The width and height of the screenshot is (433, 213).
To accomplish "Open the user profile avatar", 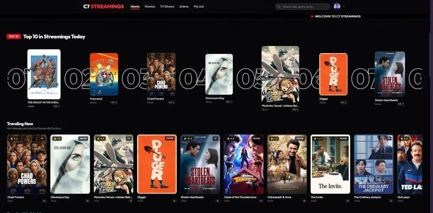I will tap(337, 6).
